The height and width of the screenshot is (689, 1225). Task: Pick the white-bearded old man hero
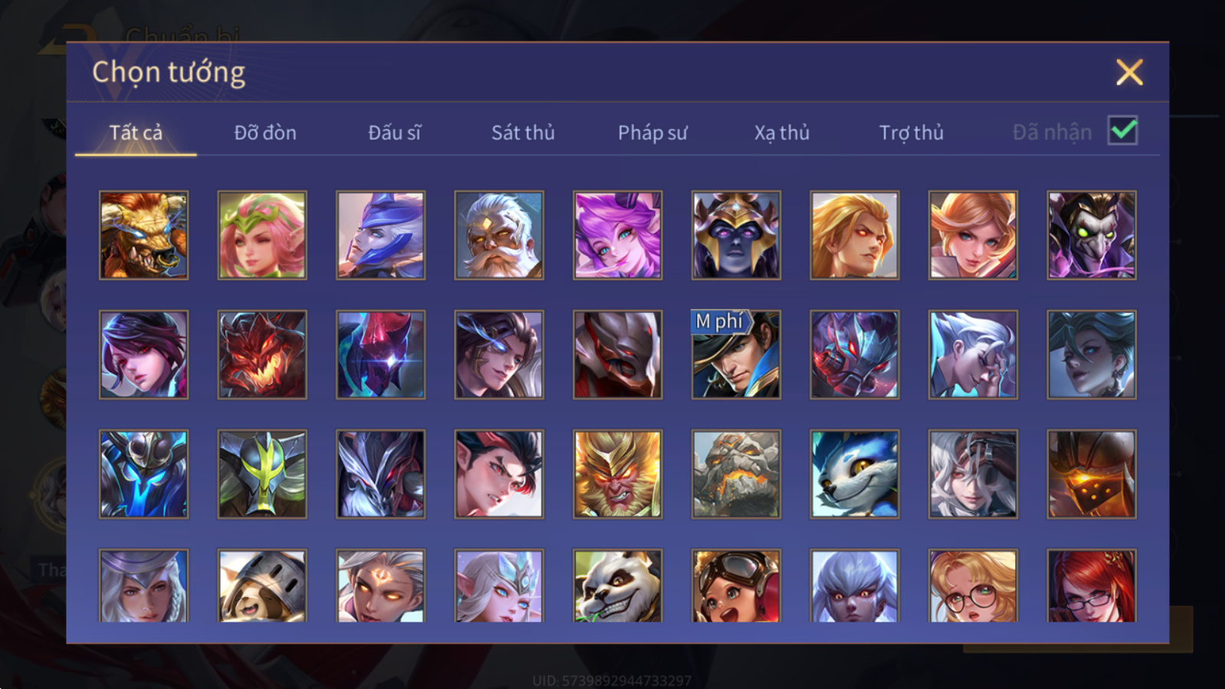499,235
